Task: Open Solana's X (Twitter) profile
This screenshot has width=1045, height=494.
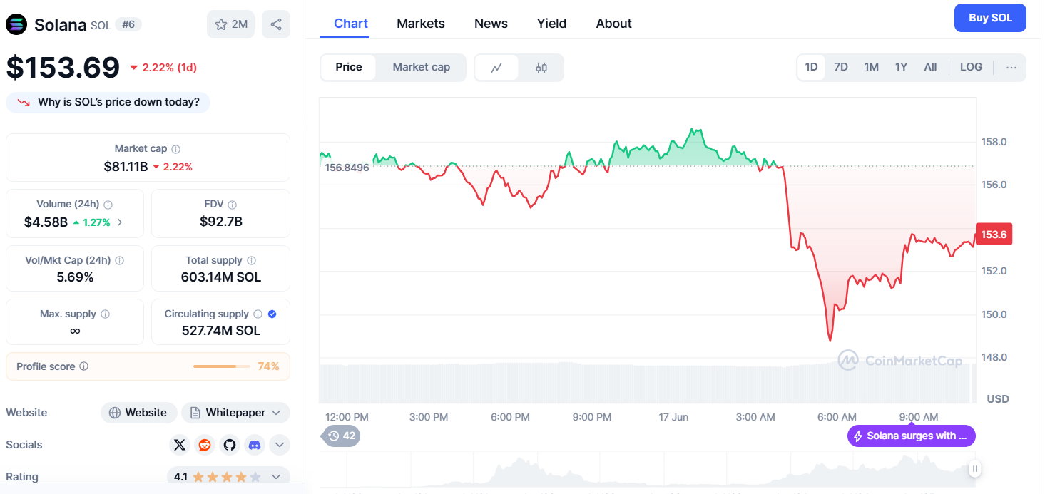Action: click(x=180, y=445)
